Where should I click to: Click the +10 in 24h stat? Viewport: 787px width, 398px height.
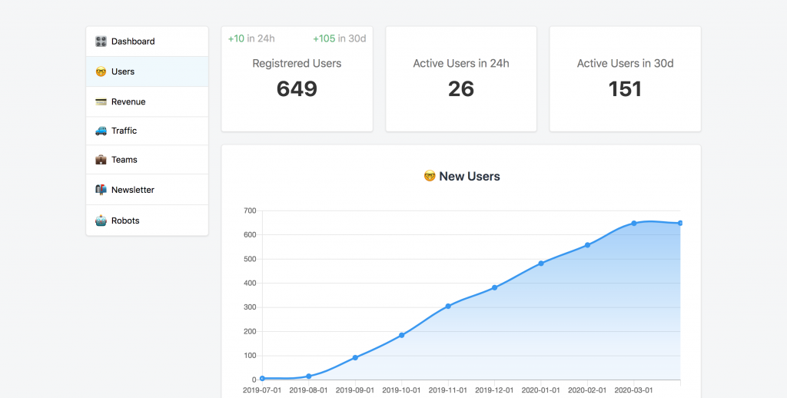pyautogui.click(x=251, y=39)
